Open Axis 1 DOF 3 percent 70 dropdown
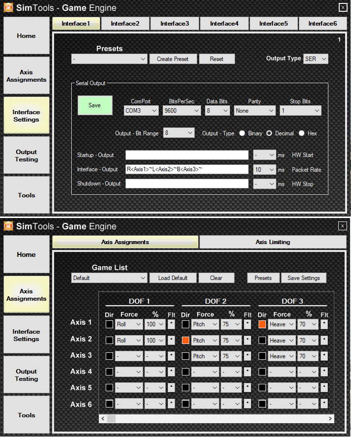 point(308,324)
